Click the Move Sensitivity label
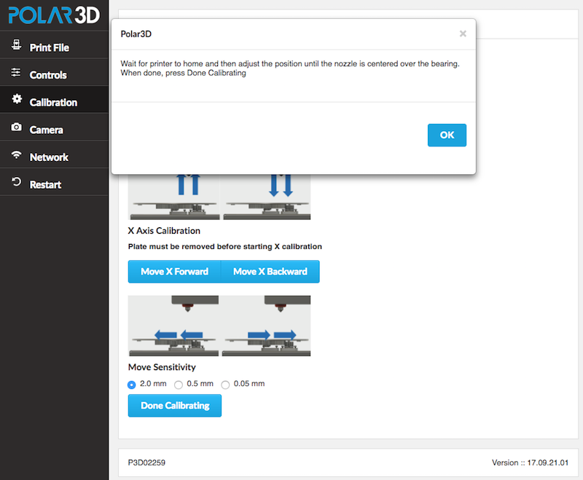 162,367
